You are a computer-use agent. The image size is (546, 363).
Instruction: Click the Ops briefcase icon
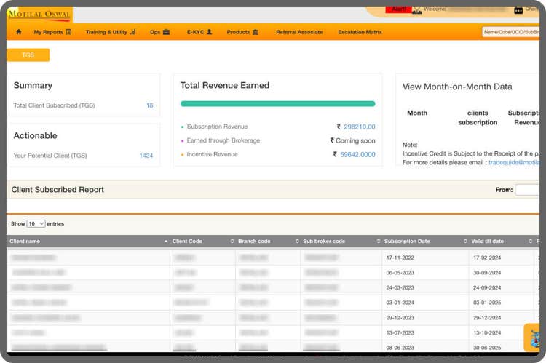pos(166,32)
